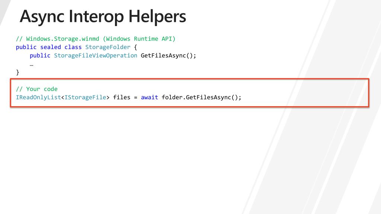Screen dimensions: 381x214
Task: Click "public sealed class" keywords
Action: coord(49,47)
